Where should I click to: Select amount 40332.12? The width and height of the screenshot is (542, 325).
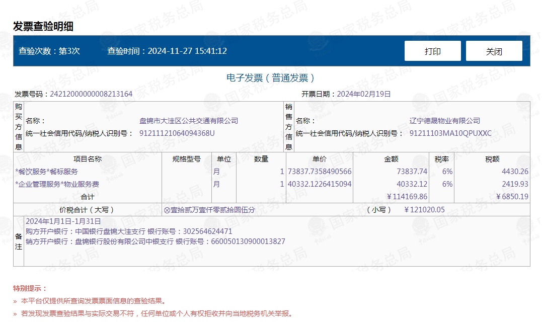(412, 184)
